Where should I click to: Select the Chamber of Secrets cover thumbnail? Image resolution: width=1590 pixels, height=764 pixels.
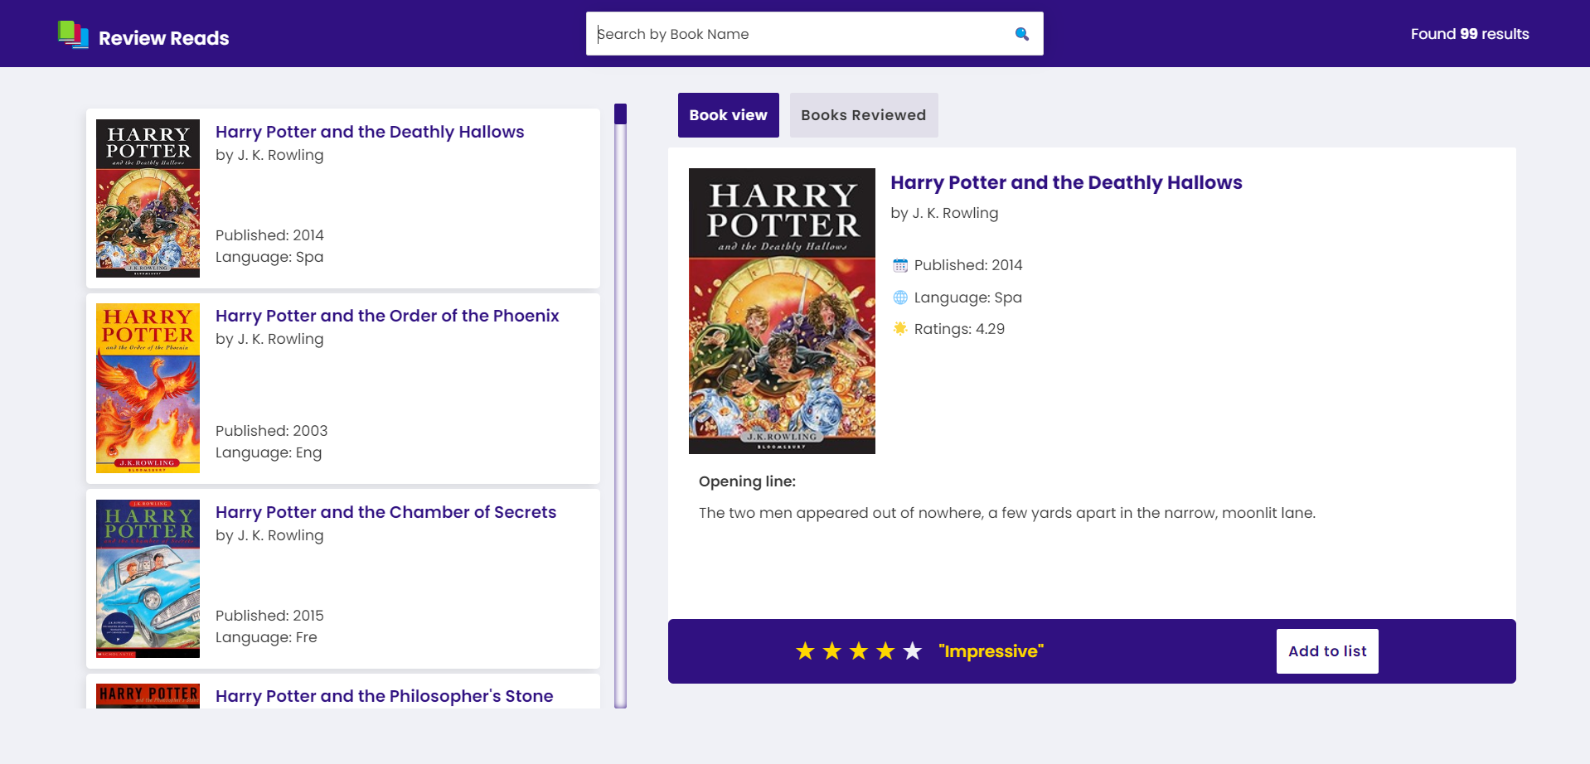pos(148,578)
